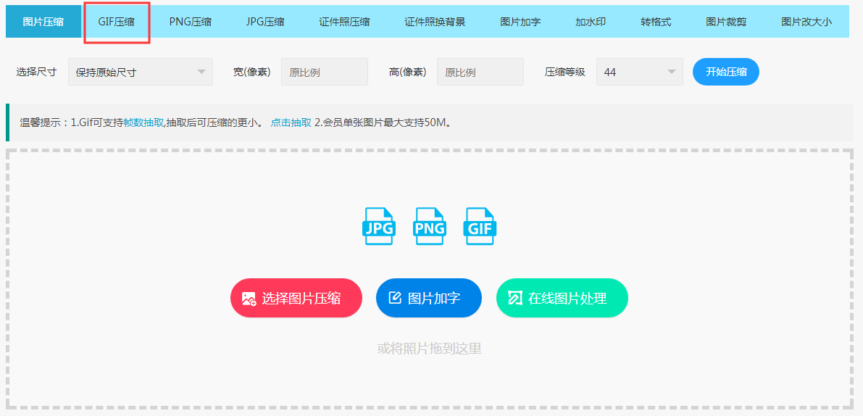The width and height of the screenshot is (863, 416).
Task: Click the red 选择图片压缩 button
Action: point(296,298)
